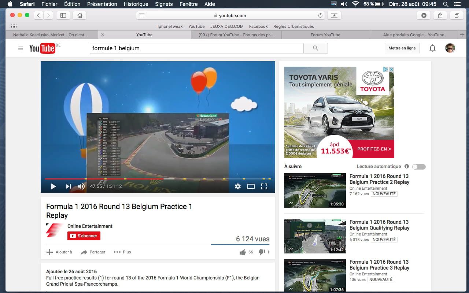Switch to Nathalie Kosciusko-Morizet tab
The width and height of the screenshot is (469, 293).
click(x=52, y=35)
